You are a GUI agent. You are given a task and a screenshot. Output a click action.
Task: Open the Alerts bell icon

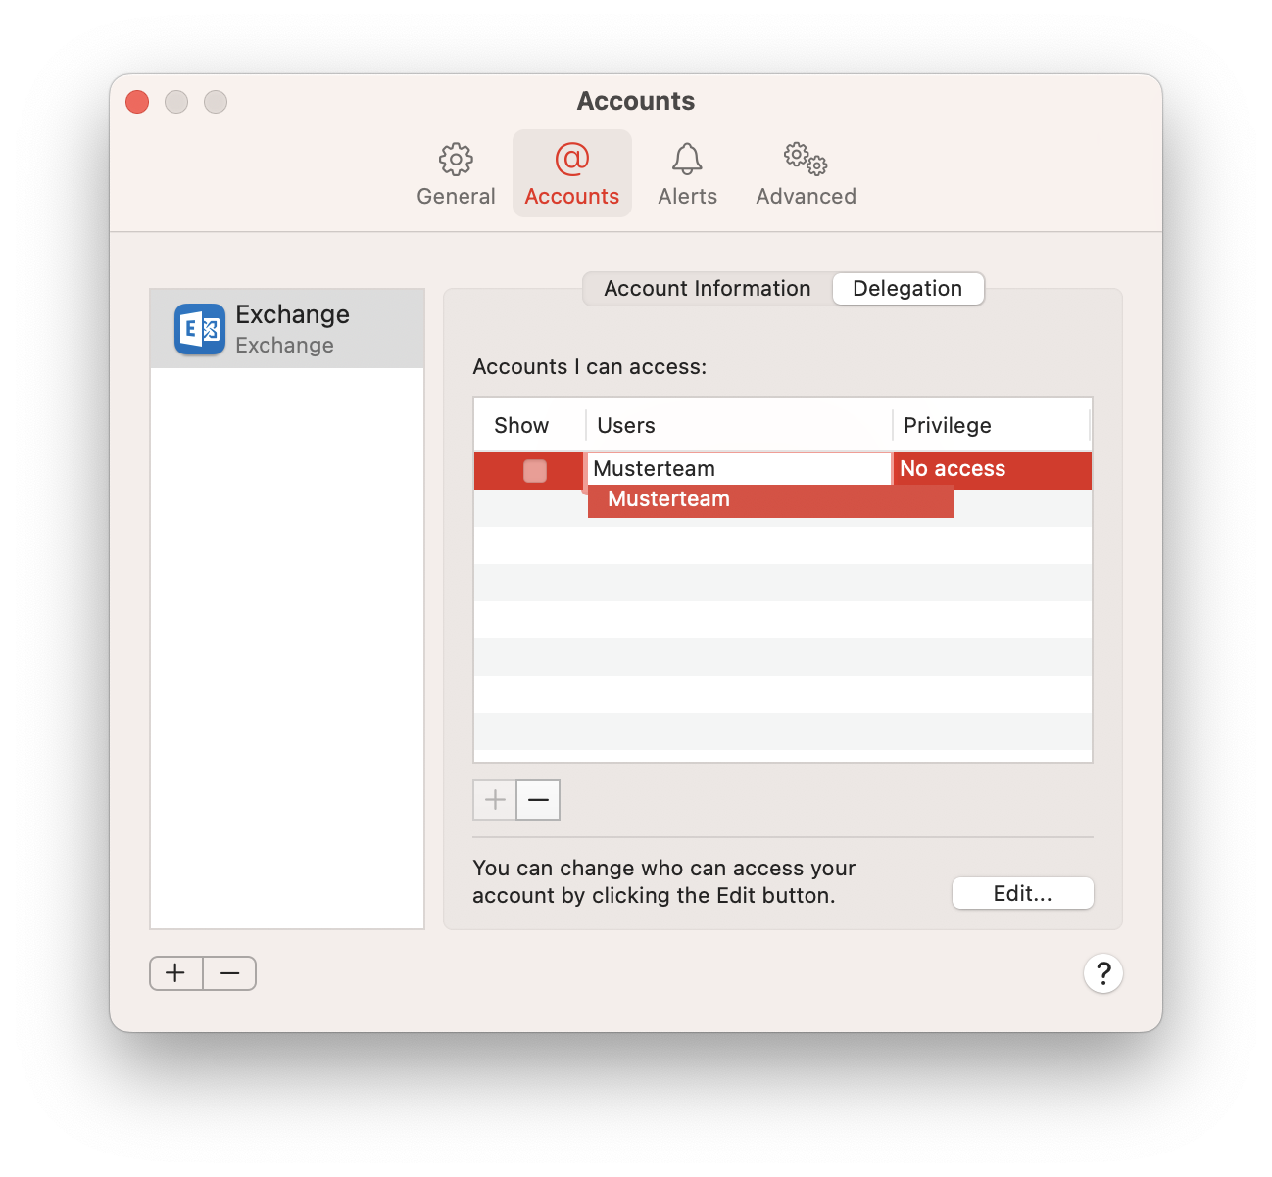[687, 160]
